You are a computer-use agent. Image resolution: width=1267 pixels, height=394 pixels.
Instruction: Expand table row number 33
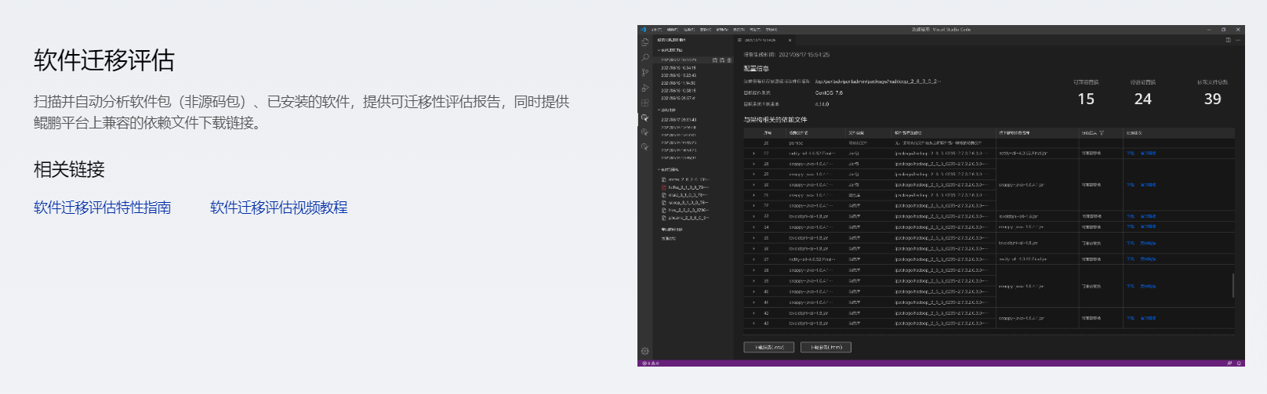click(x=754, y=216)
